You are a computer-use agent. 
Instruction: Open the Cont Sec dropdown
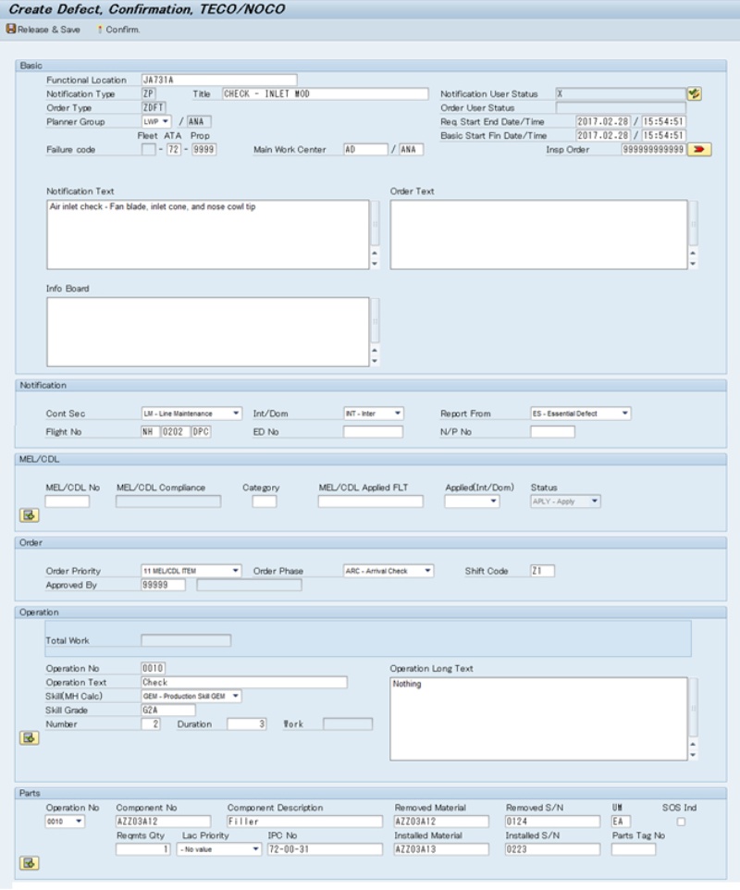pos(236,414)
